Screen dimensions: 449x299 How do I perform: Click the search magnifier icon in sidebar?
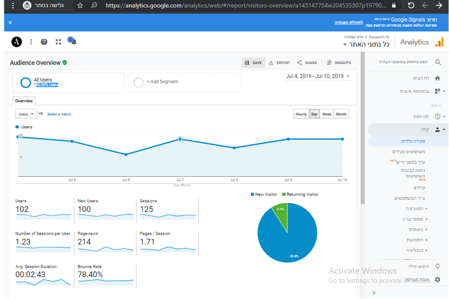(438, 62)
